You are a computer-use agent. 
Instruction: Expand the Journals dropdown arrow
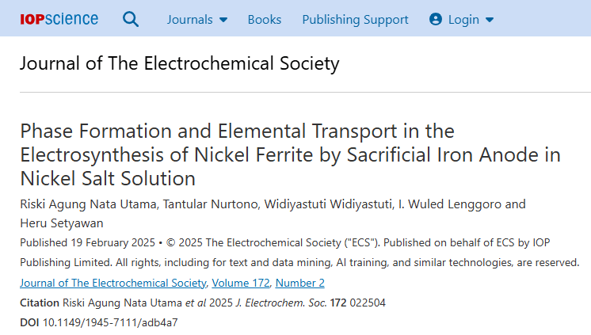[223, 20]
